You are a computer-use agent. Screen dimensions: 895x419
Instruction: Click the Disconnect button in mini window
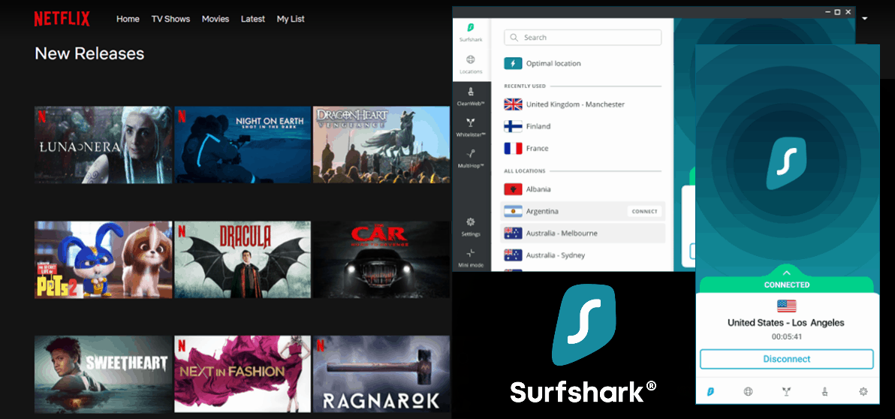click(x=787, y=359)
